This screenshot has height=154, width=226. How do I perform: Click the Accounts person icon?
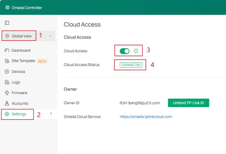coord(7,103)
